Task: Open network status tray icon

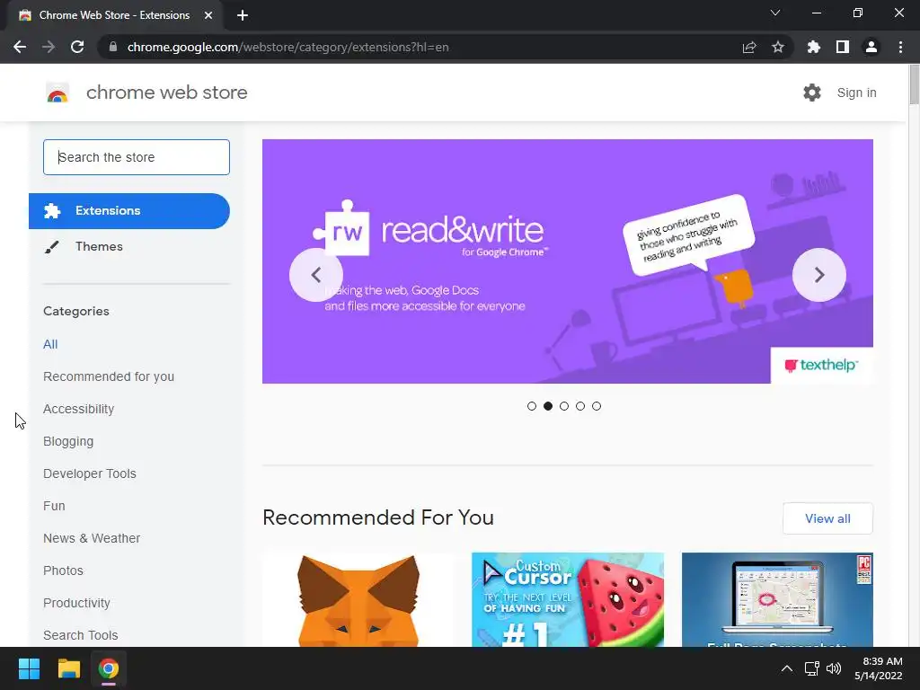Action: (812, 668)
